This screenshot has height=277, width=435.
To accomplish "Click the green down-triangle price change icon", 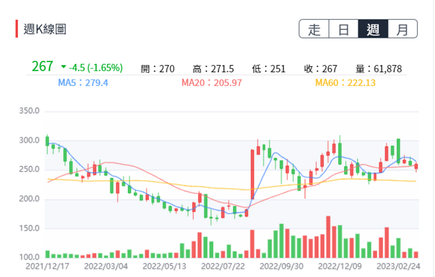I will tap(63, 67).
